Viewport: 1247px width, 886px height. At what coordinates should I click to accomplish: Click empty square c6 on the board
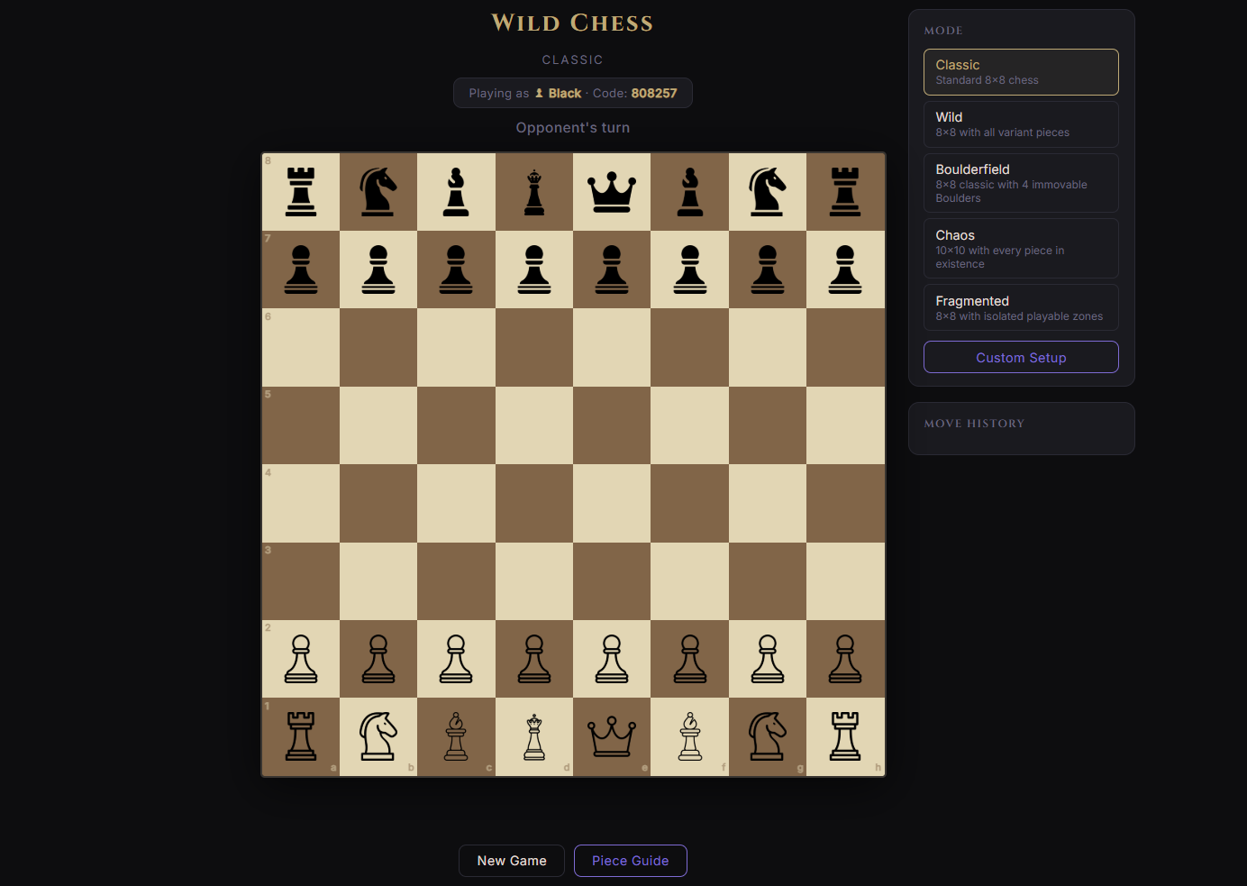[456, 348]
